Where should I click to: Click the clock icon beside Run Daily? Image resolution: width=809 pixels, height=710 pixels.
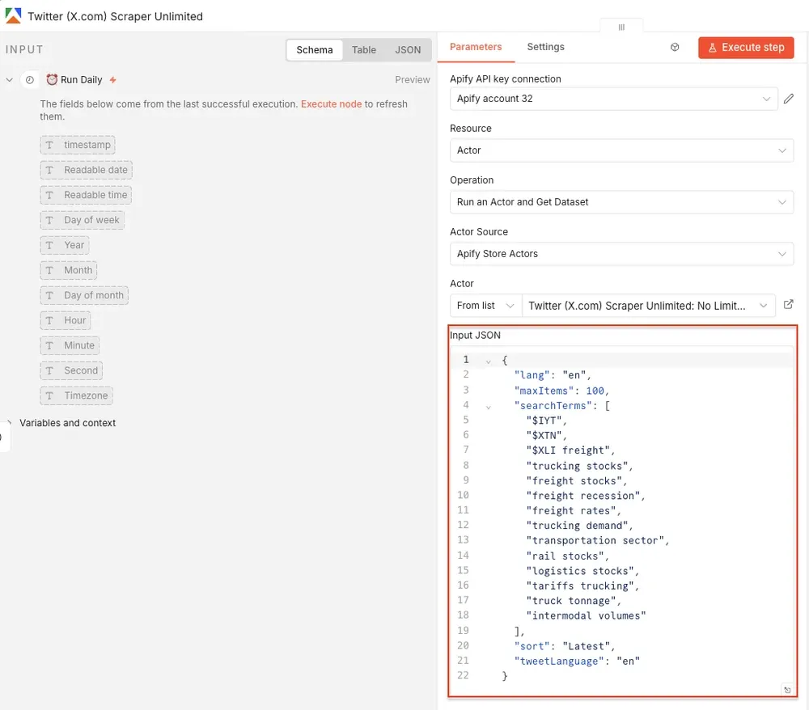click(x=30, y=80)
